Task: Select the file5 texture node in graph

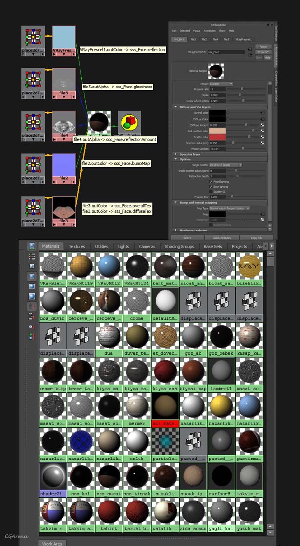Action: point(64,84)
